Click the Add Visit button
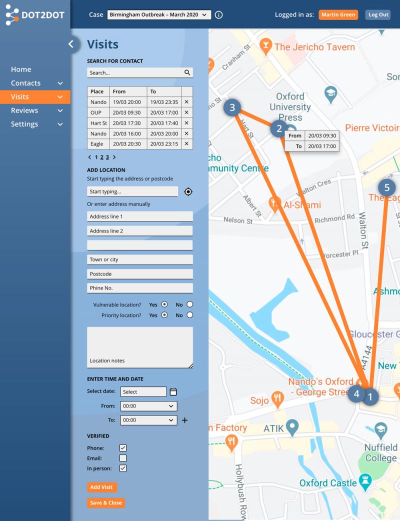 pyautogui.click(x=101, y=487)
